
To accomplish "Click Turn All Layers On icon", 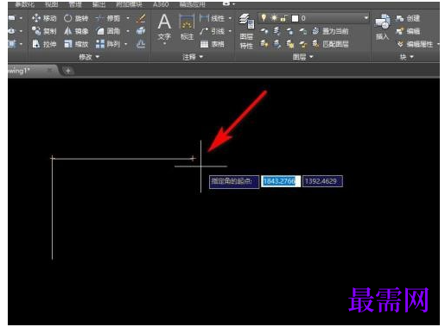I will pyautogui.click(x=264, y=44).
